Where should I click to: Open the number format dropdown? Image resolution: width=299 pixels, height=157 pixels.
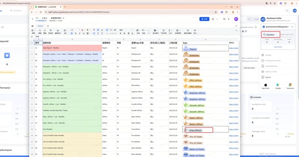pyautogui.click(x=126, y=30)
